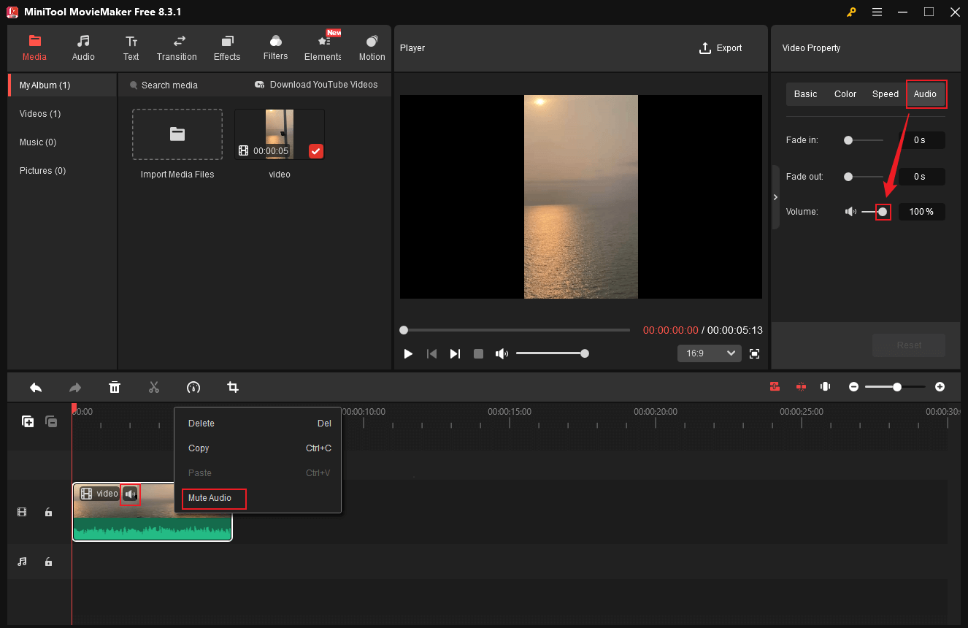Open the Elements library
The width and height of the screenshot is (968, 628).
(322, 48)
